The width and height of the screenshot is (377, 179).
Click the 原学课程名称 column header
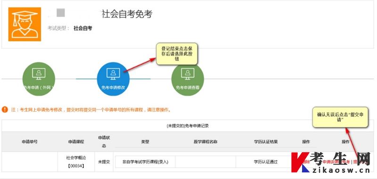coord(205,142)
